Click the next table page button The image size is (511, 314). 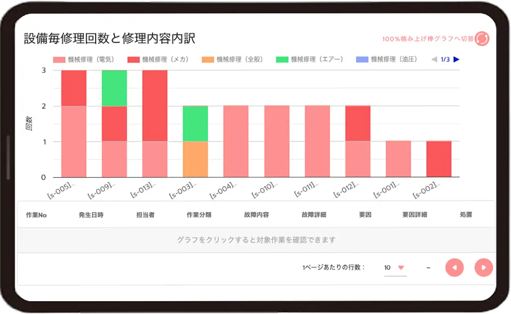(x=483, y=267)
